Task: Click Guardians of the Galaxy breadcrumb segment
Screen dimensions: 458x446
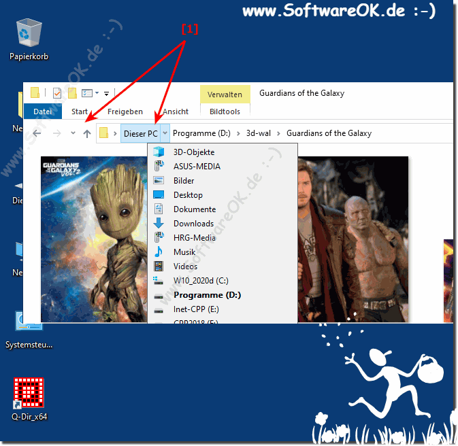Action: [329, 133]
